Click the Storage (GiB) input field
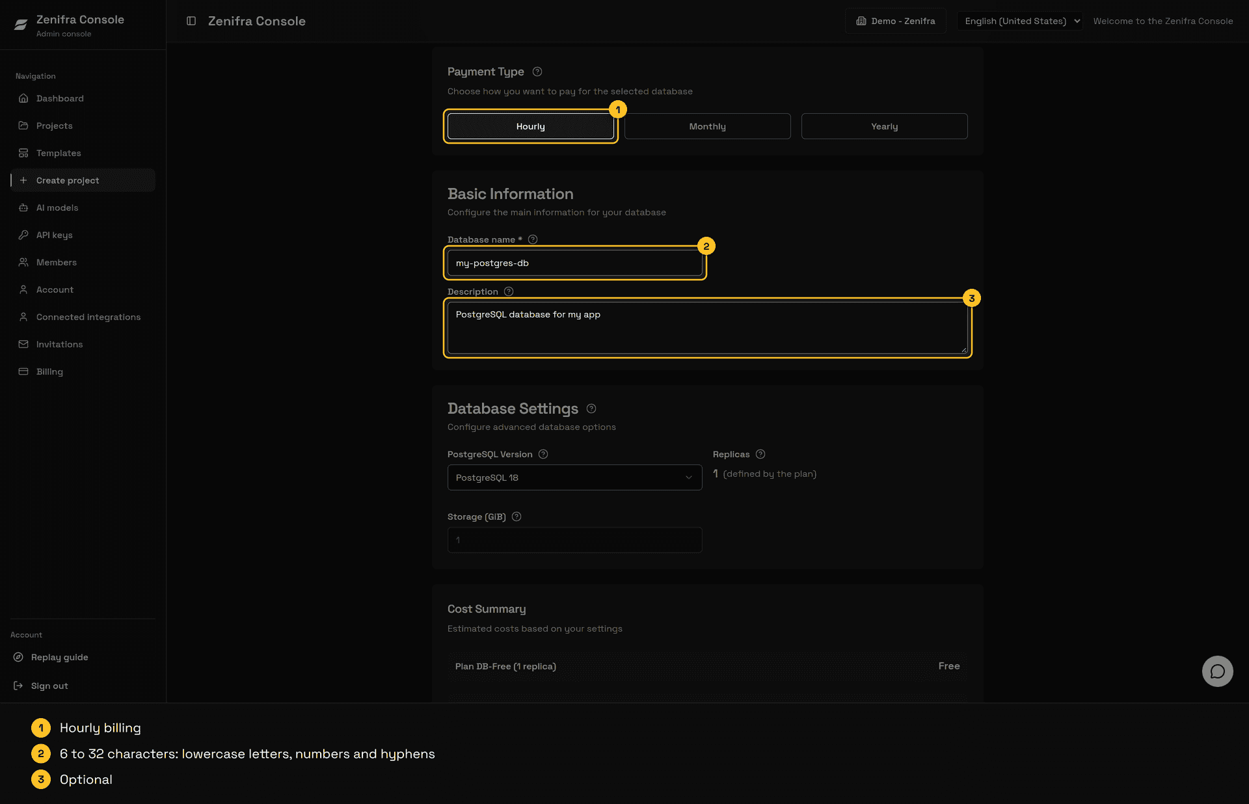The image size is (1249, 804). tap(575, 540)
